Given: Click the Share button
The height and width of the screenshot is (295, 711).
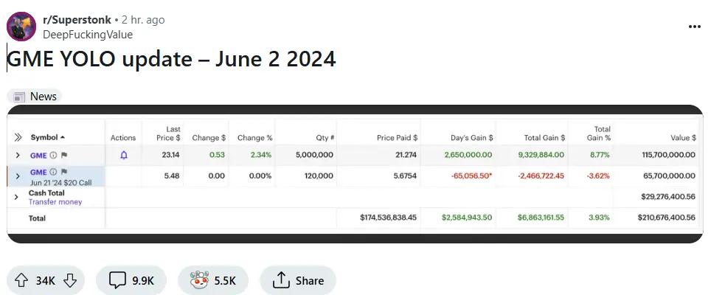Looking at the screenshot, I should coord(298,280).
